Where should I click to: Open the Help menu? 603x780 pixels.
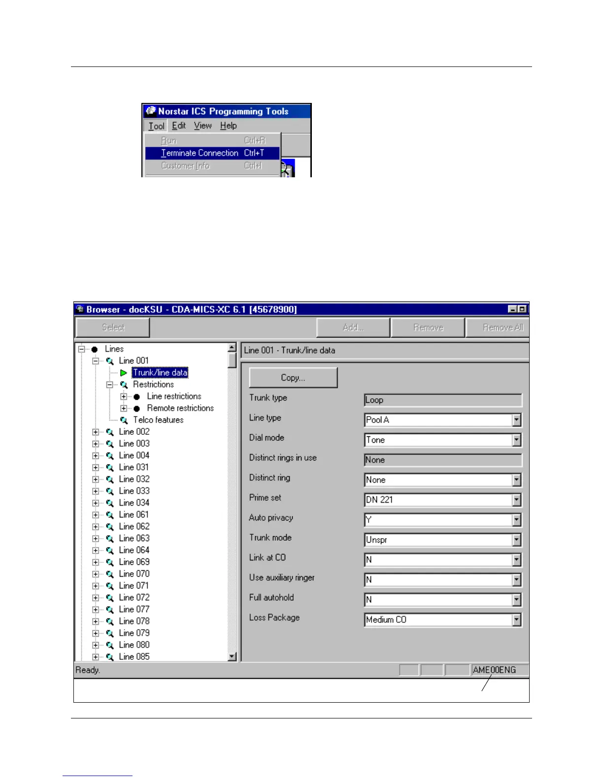(228, 126)
